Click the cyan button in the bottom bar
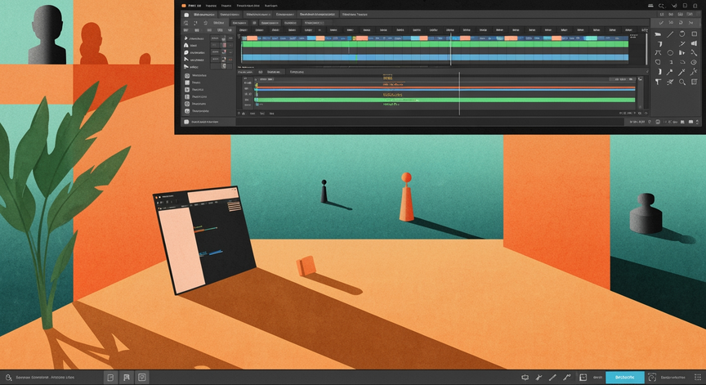706x385 pixels. point(625,378)
